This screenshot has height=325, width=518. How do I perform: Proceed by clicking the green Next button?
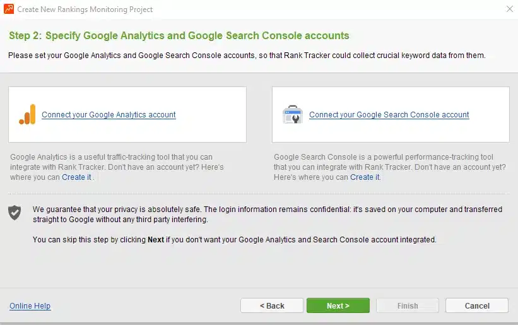point(338,305)
